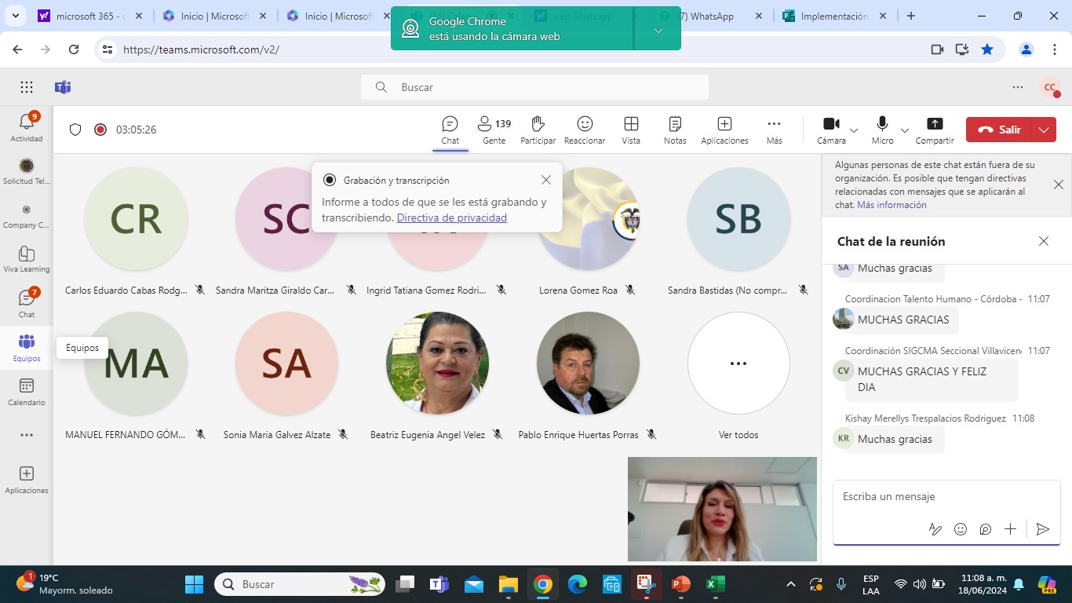
Task: Select the self-view camera preview
Action: click(722, 510)
